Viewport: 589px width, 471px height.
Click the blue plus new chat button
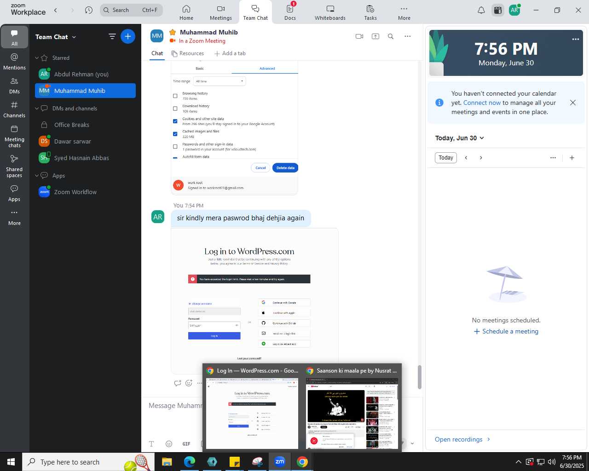(x=128, y=36)
